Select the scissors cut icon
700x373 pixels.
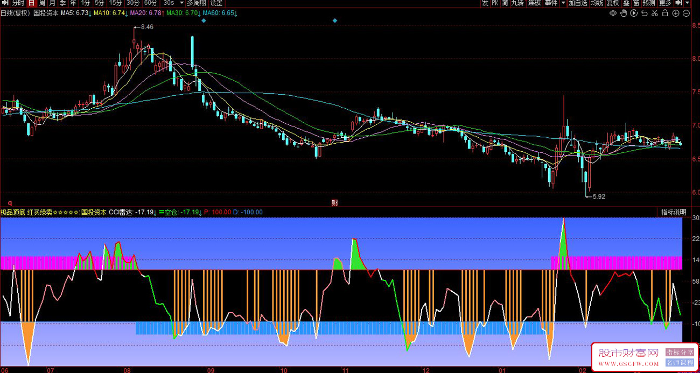(654, 13)
